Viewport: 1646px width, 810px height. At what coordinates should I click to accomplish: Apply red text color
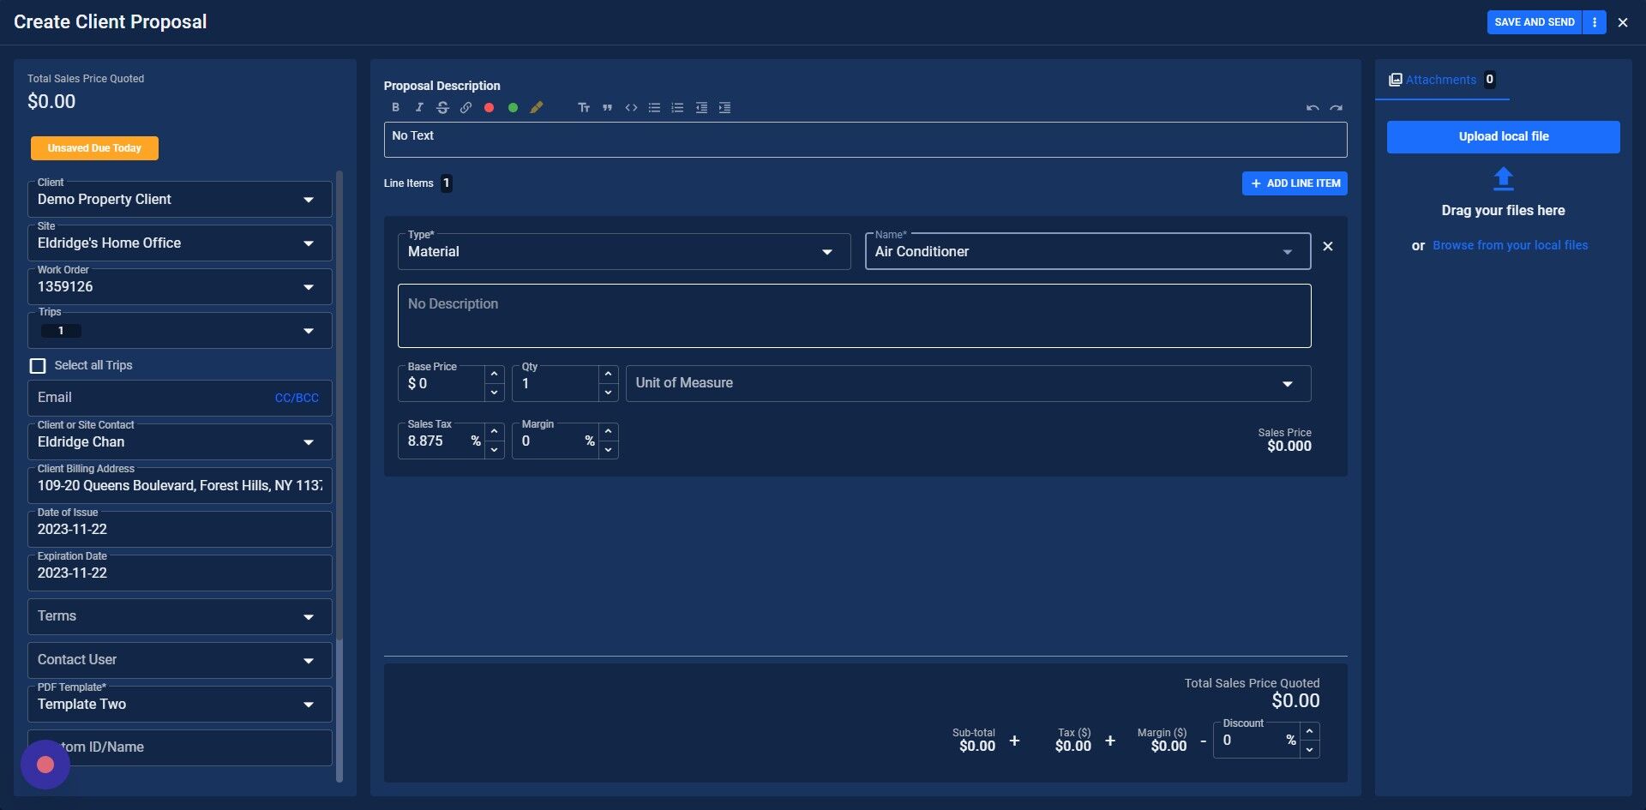click(x=489, y=108)
